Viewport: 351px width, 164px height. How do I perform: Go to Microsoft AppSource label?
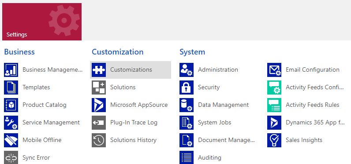coord(139,105)
